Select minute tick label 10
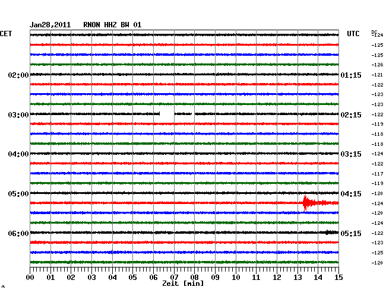 236,277
